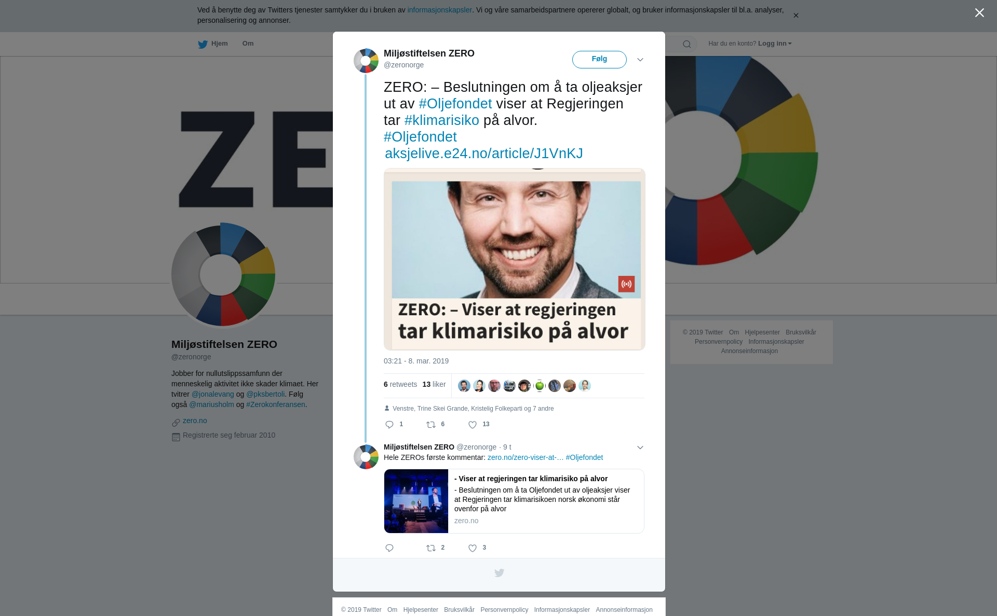Dismiss the cookie notice banner

click(x=796, y=16)
